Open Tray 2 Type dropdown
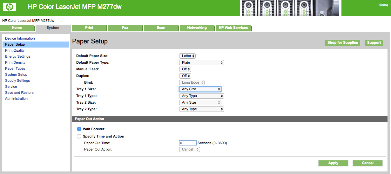The height and width of the screenshot is (174, 391). tap(202, 109)
